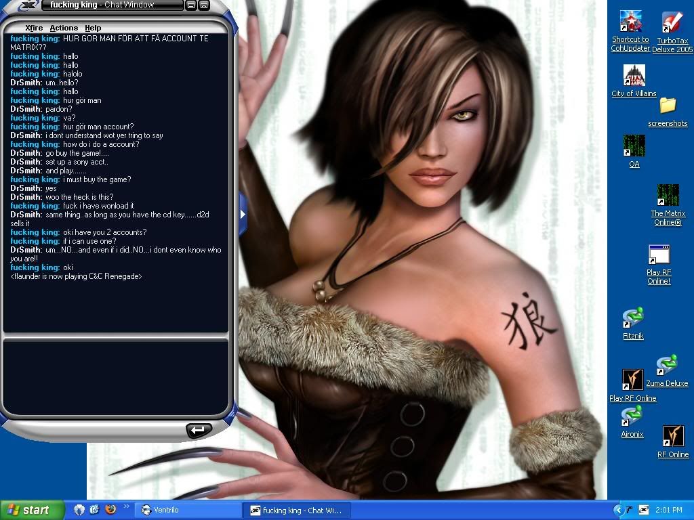The image size is (694, 520).
Task: Click the Windows Start button
Action: (33, 510)
